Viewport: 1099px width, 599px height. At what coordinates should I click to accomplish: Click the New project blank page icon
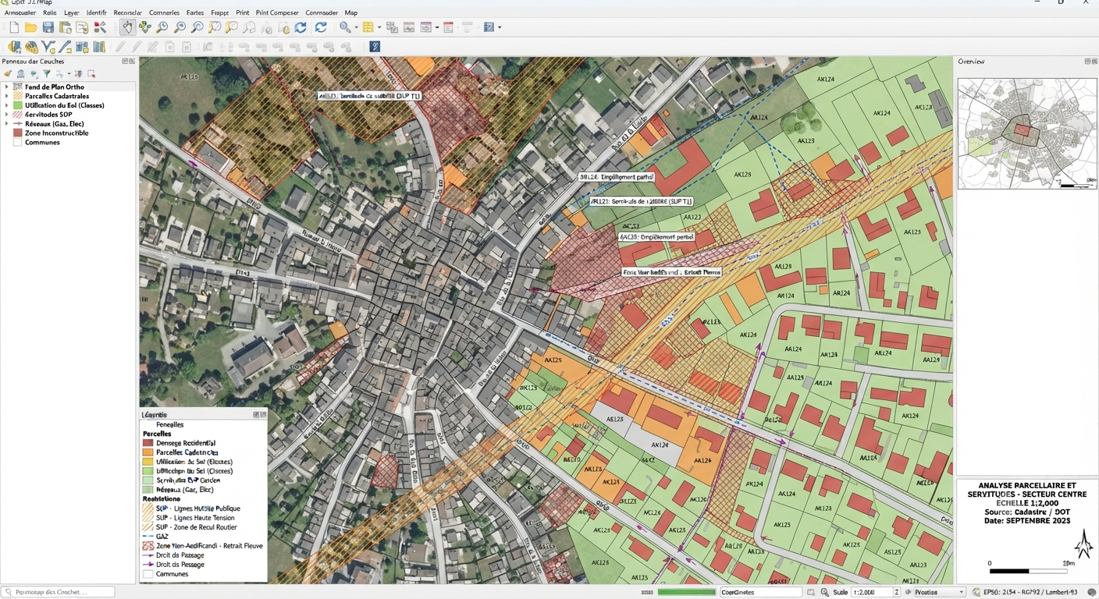[x=14, y=27]
